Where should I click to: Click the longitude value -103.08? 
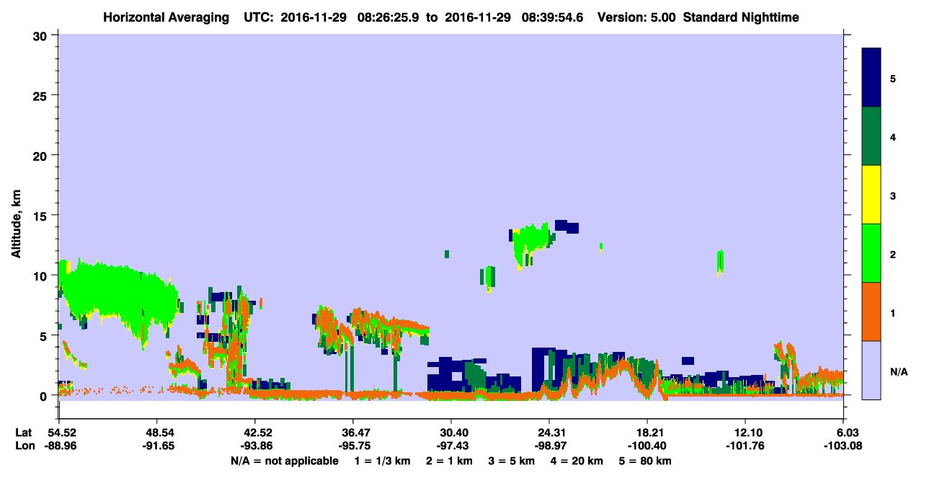tap(844, 446)
